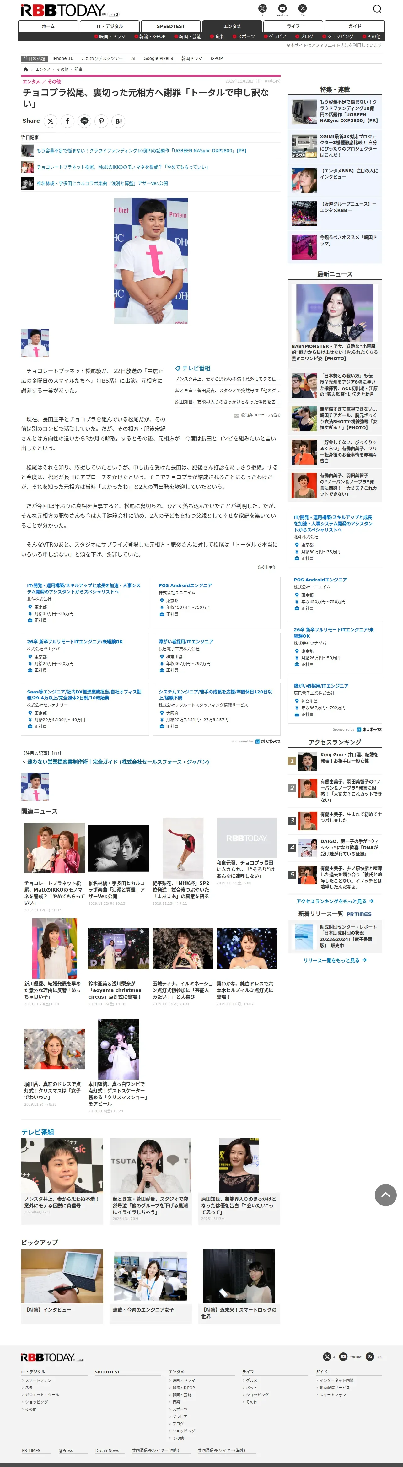The image size is (403, 1467).
Task: Open 椎名林檎・宇多田ヒカル collaboration article link
Action: coord(102,183)
